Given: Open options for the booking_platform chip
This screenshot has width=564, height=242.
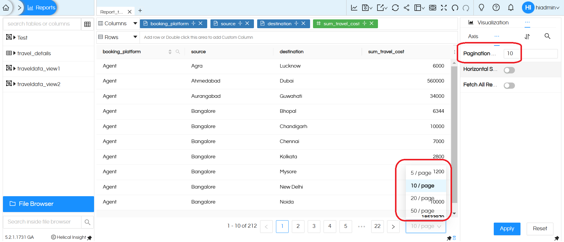Looking at the screenshot, I should click(x=193, y=23).
